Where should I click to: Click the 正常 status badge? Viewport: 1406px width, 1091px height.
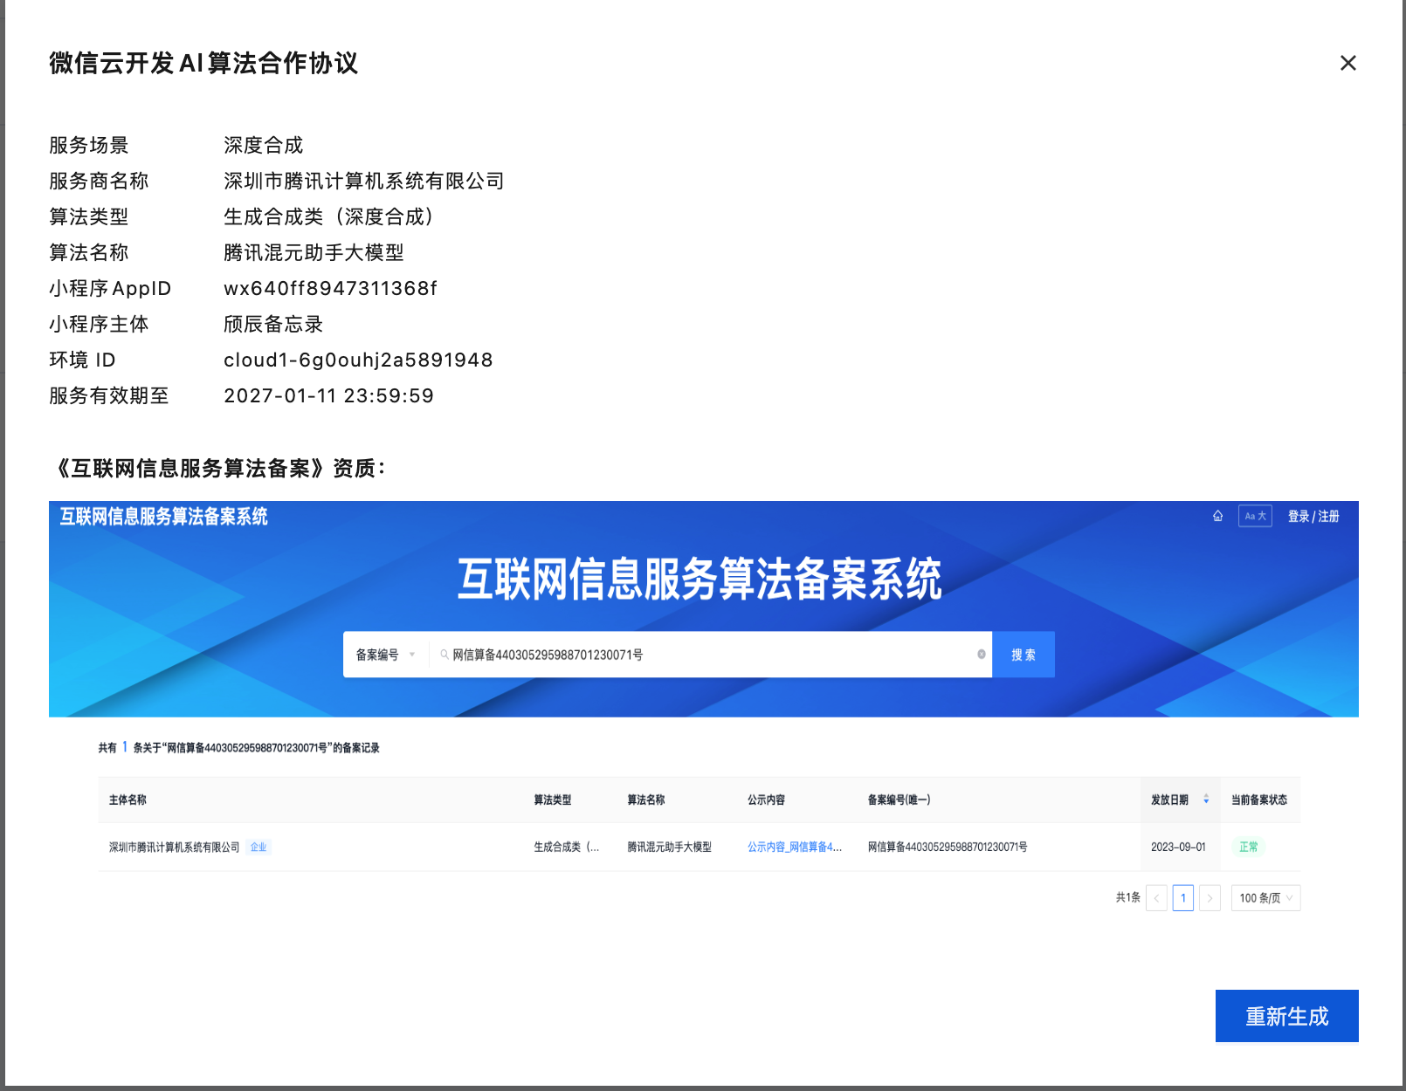[1249, 847]
